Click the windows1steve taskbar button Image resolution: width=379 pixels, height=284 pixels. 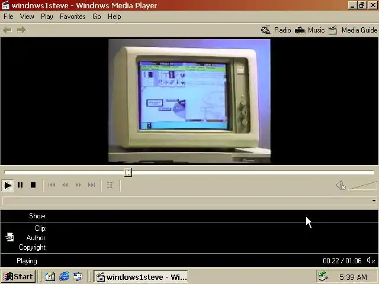[x=140, y=277]
